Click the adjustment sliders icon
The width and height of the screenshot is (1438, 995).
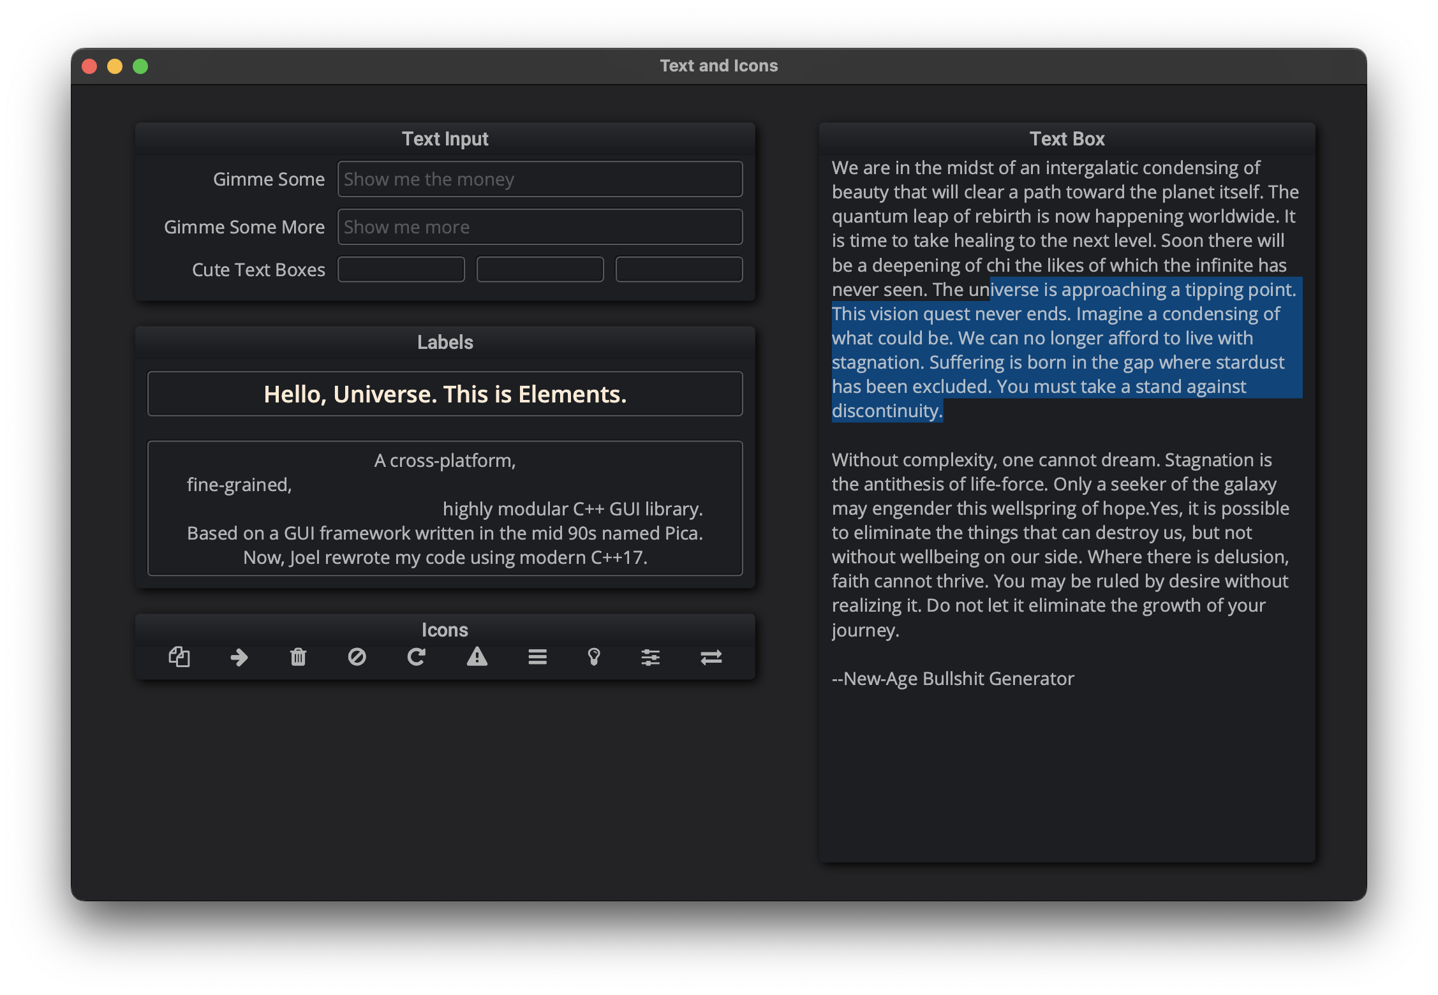tap(651, 658)
